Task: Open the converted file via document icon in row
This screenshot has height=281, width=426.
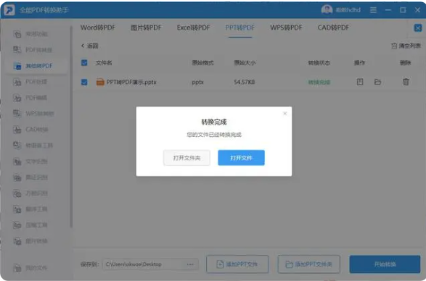Action: tap(360, 82)
